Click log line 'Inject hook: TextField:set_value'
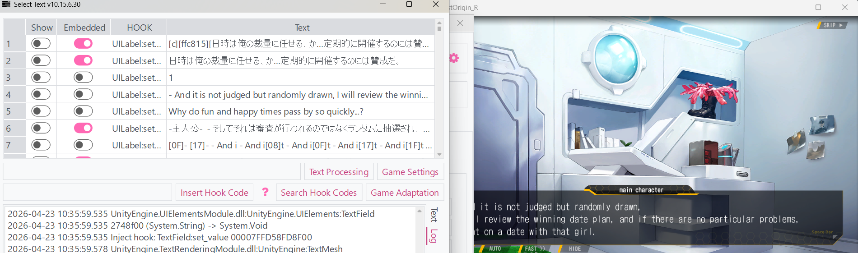 (x=160, y=237)
